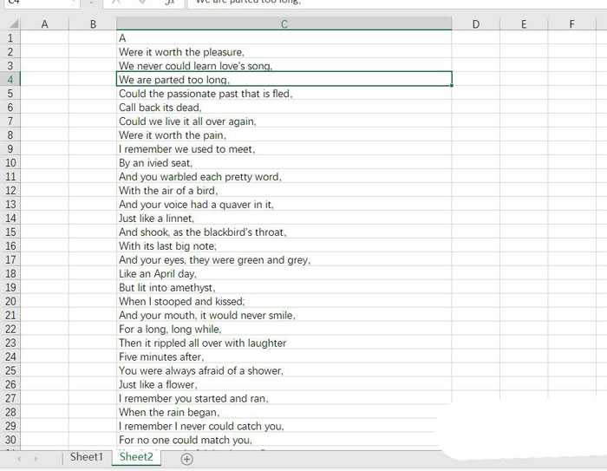Select row 4 header
Viewport: 607px width, 471px height.
coord(10,80)
